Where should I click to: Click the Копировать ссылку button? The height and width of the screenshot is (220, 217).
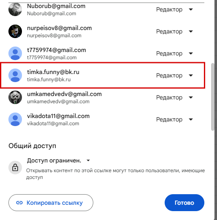[51, 203]
